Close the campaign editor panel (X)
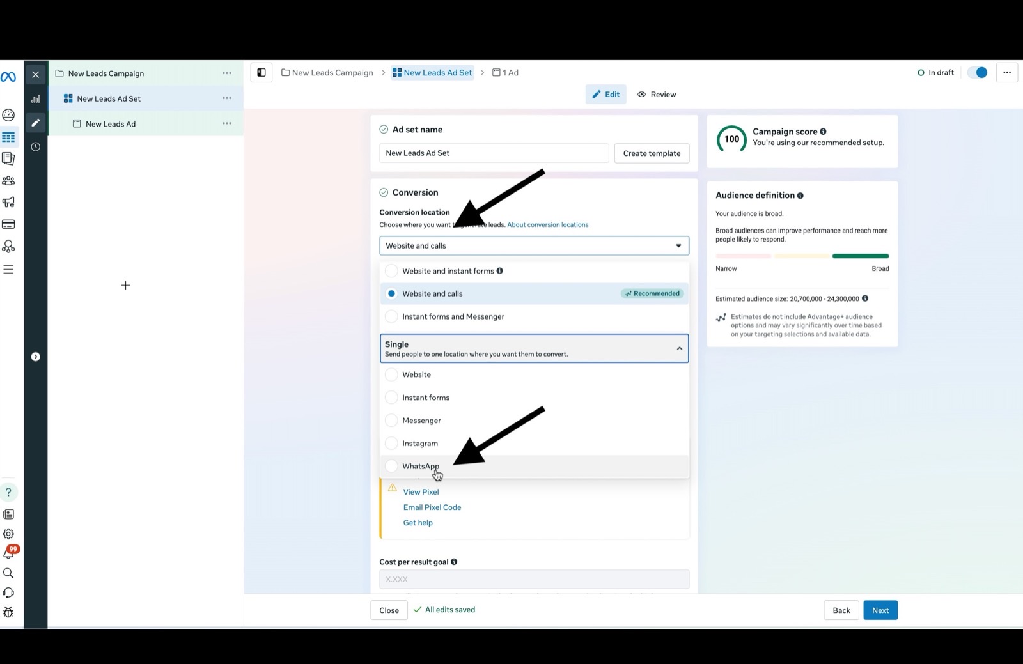This screenshot has height=664, width=1023. coord(36,75)
